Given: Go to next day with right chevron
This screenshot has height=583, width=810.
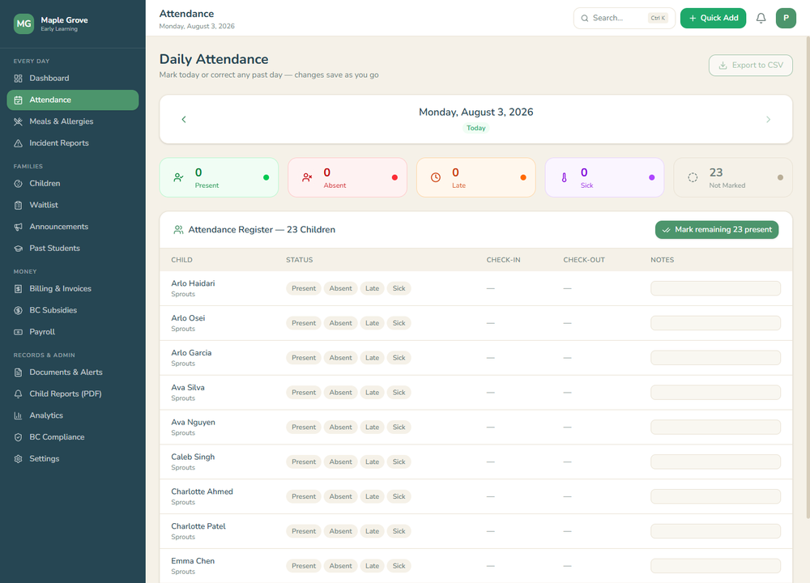Looking at the screenshot, I should pos(768,119).
